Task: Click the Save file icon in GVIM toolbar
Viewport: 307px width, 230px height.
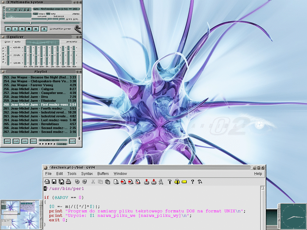Action: coord(54,181)
